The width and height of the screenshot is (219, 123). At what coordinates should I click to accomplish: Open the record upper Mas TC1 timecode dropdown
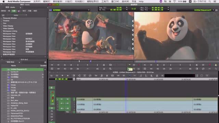tap(168, 8)
